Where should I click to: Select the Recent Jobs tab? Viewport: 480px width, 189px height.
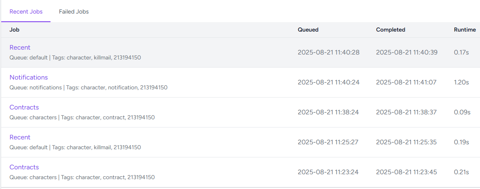pyautogui.click(x=26, y=11)
